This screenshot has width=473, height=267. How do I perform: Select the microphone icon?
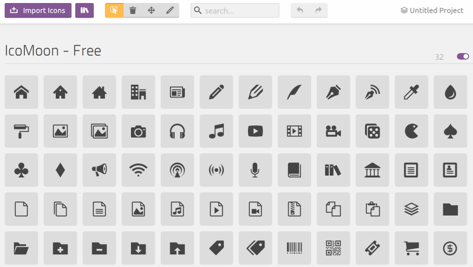(x=255, y=170)
